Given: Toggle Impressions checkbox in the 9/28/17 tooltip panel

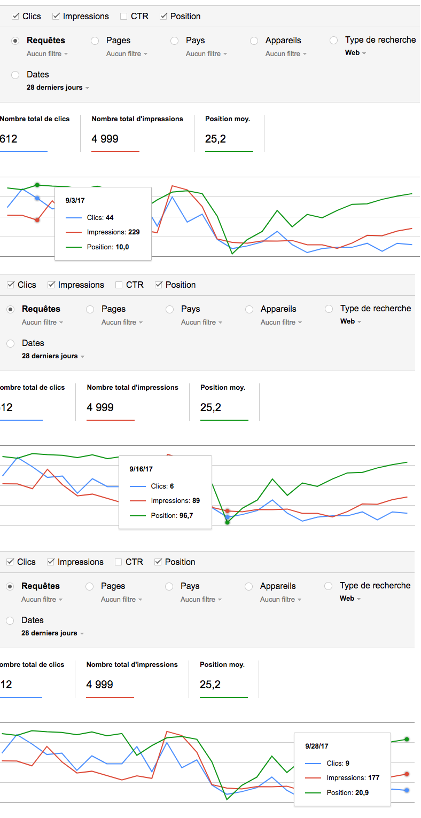Looking at the screenshot, I should pyautogui.click(x=51, y=562).
